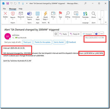Expand the Translate dropdown arrow

(x=85, y=19)
